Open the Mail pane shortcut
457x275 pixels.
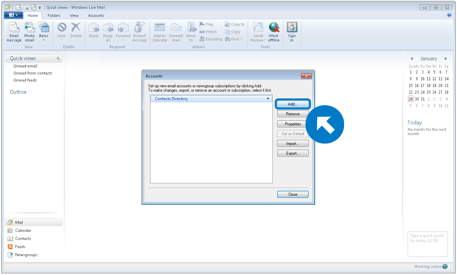pos(34,222)
